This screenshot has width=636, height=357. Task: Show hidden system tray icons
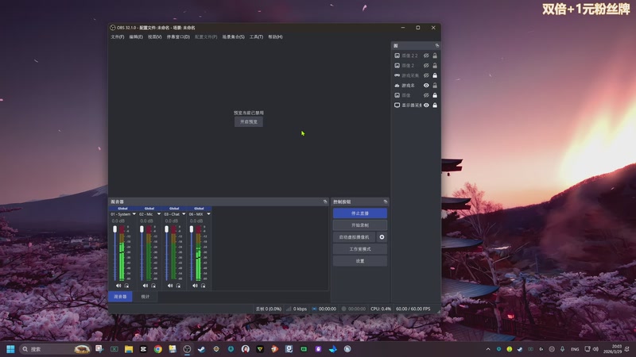click(488, 349)
